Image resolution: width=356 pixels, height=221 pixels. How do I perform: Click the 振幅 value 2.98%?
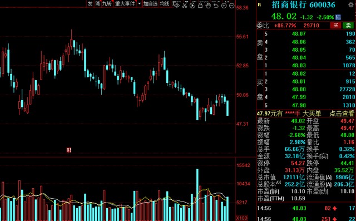pyautogui.click(x=298, y=142)
